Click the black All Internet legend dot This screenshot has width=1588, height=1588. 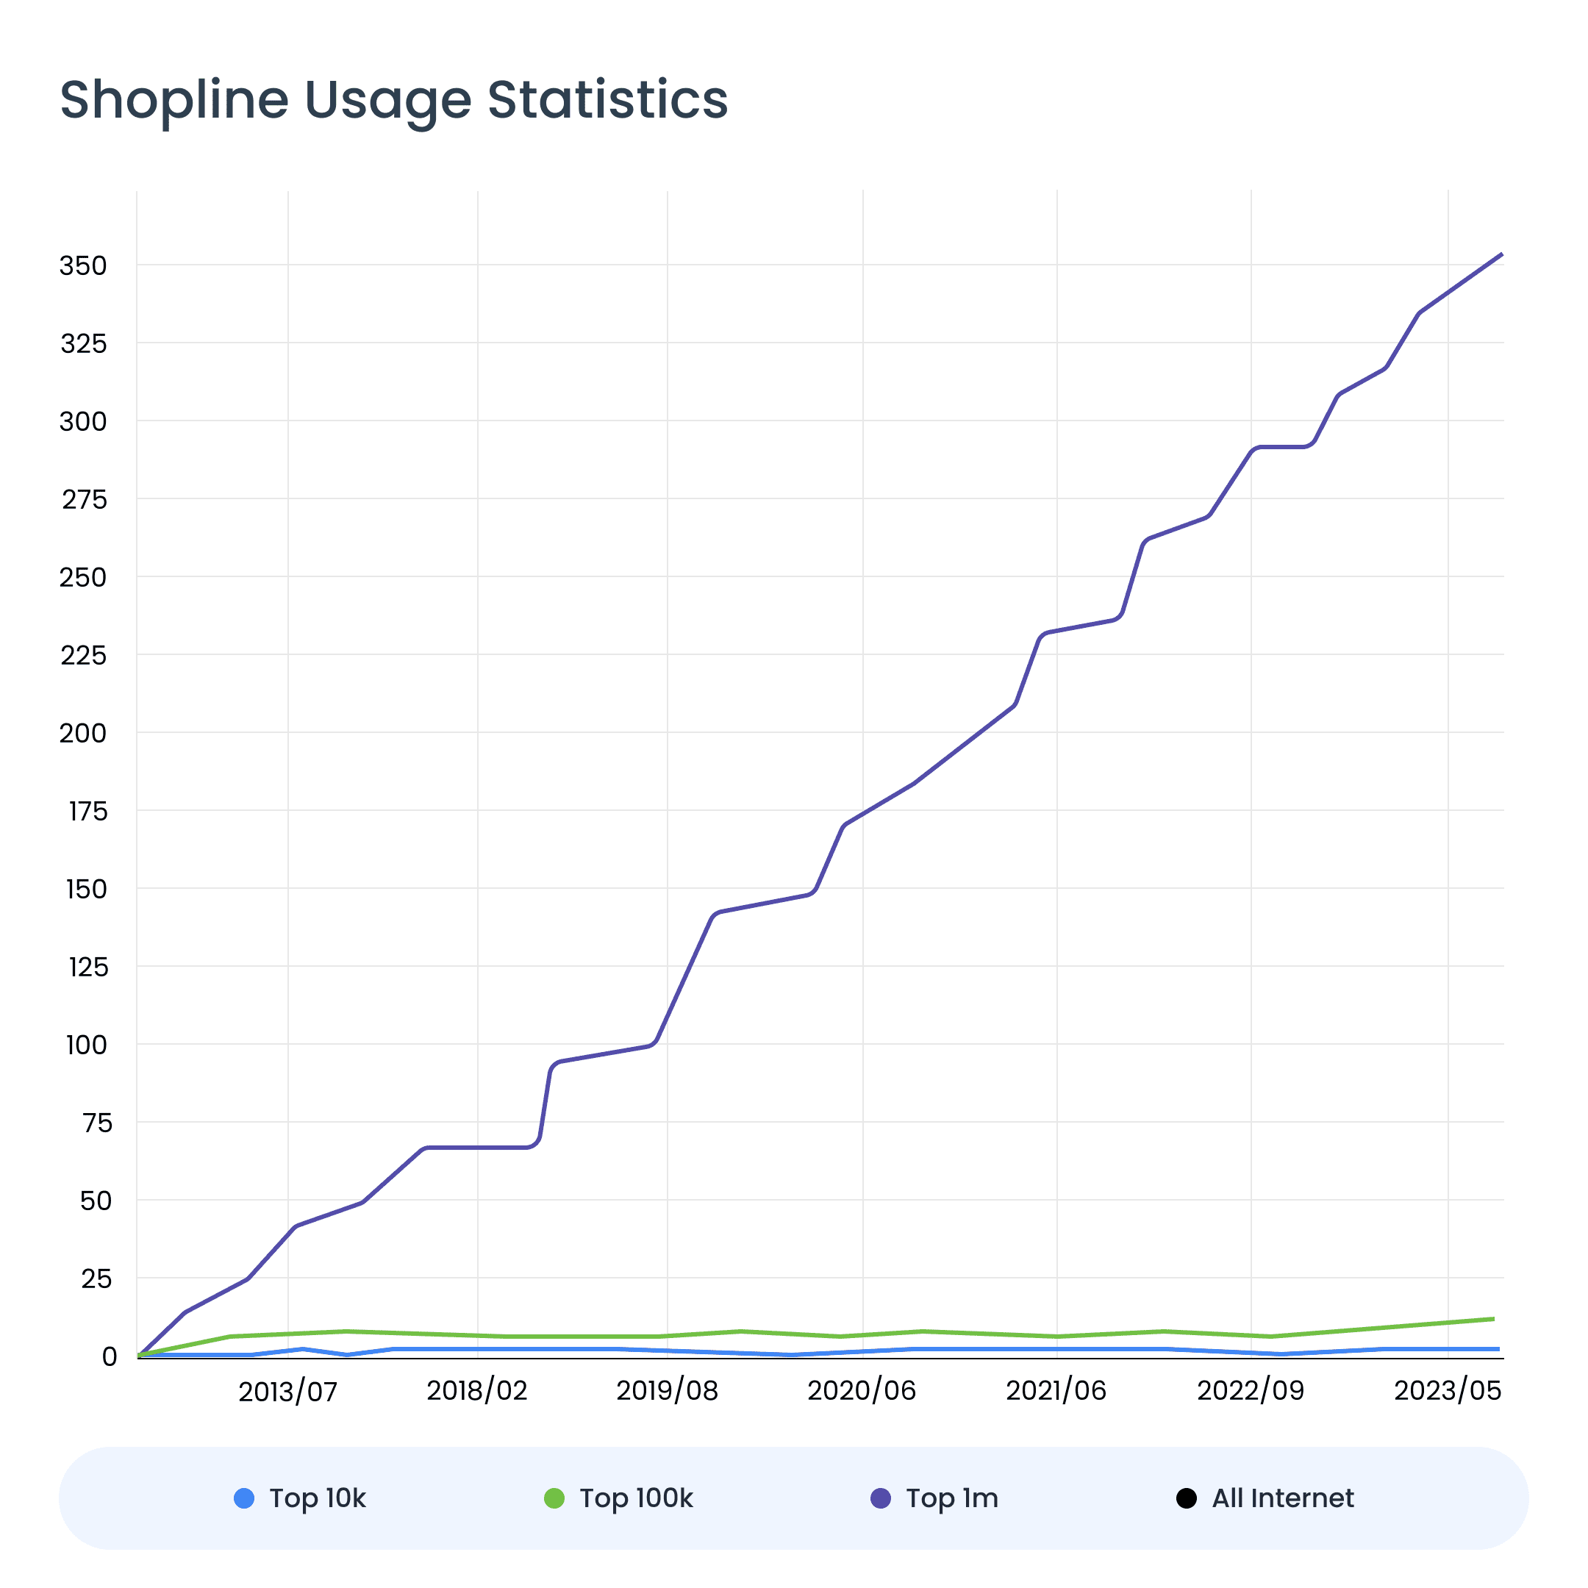1186,1498
